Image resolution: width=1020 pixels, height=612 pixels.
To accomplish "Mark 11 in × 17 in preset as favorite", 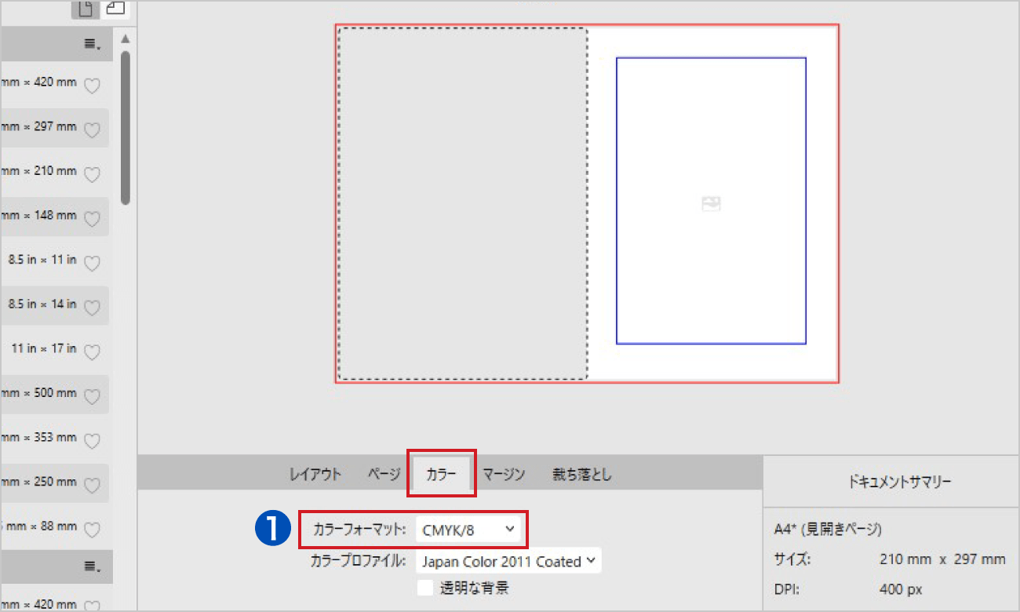I will point(92,352).
